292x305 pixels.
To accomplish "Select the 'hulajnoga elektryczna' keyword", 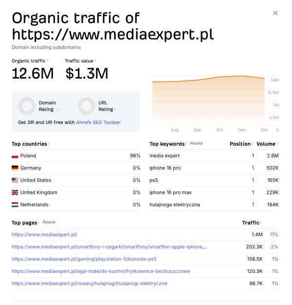I will click(x=175, y=205).
